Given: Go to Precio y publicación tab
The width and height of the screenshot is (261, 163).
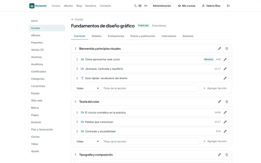Looking at the screenshot, I should point(143,36).
